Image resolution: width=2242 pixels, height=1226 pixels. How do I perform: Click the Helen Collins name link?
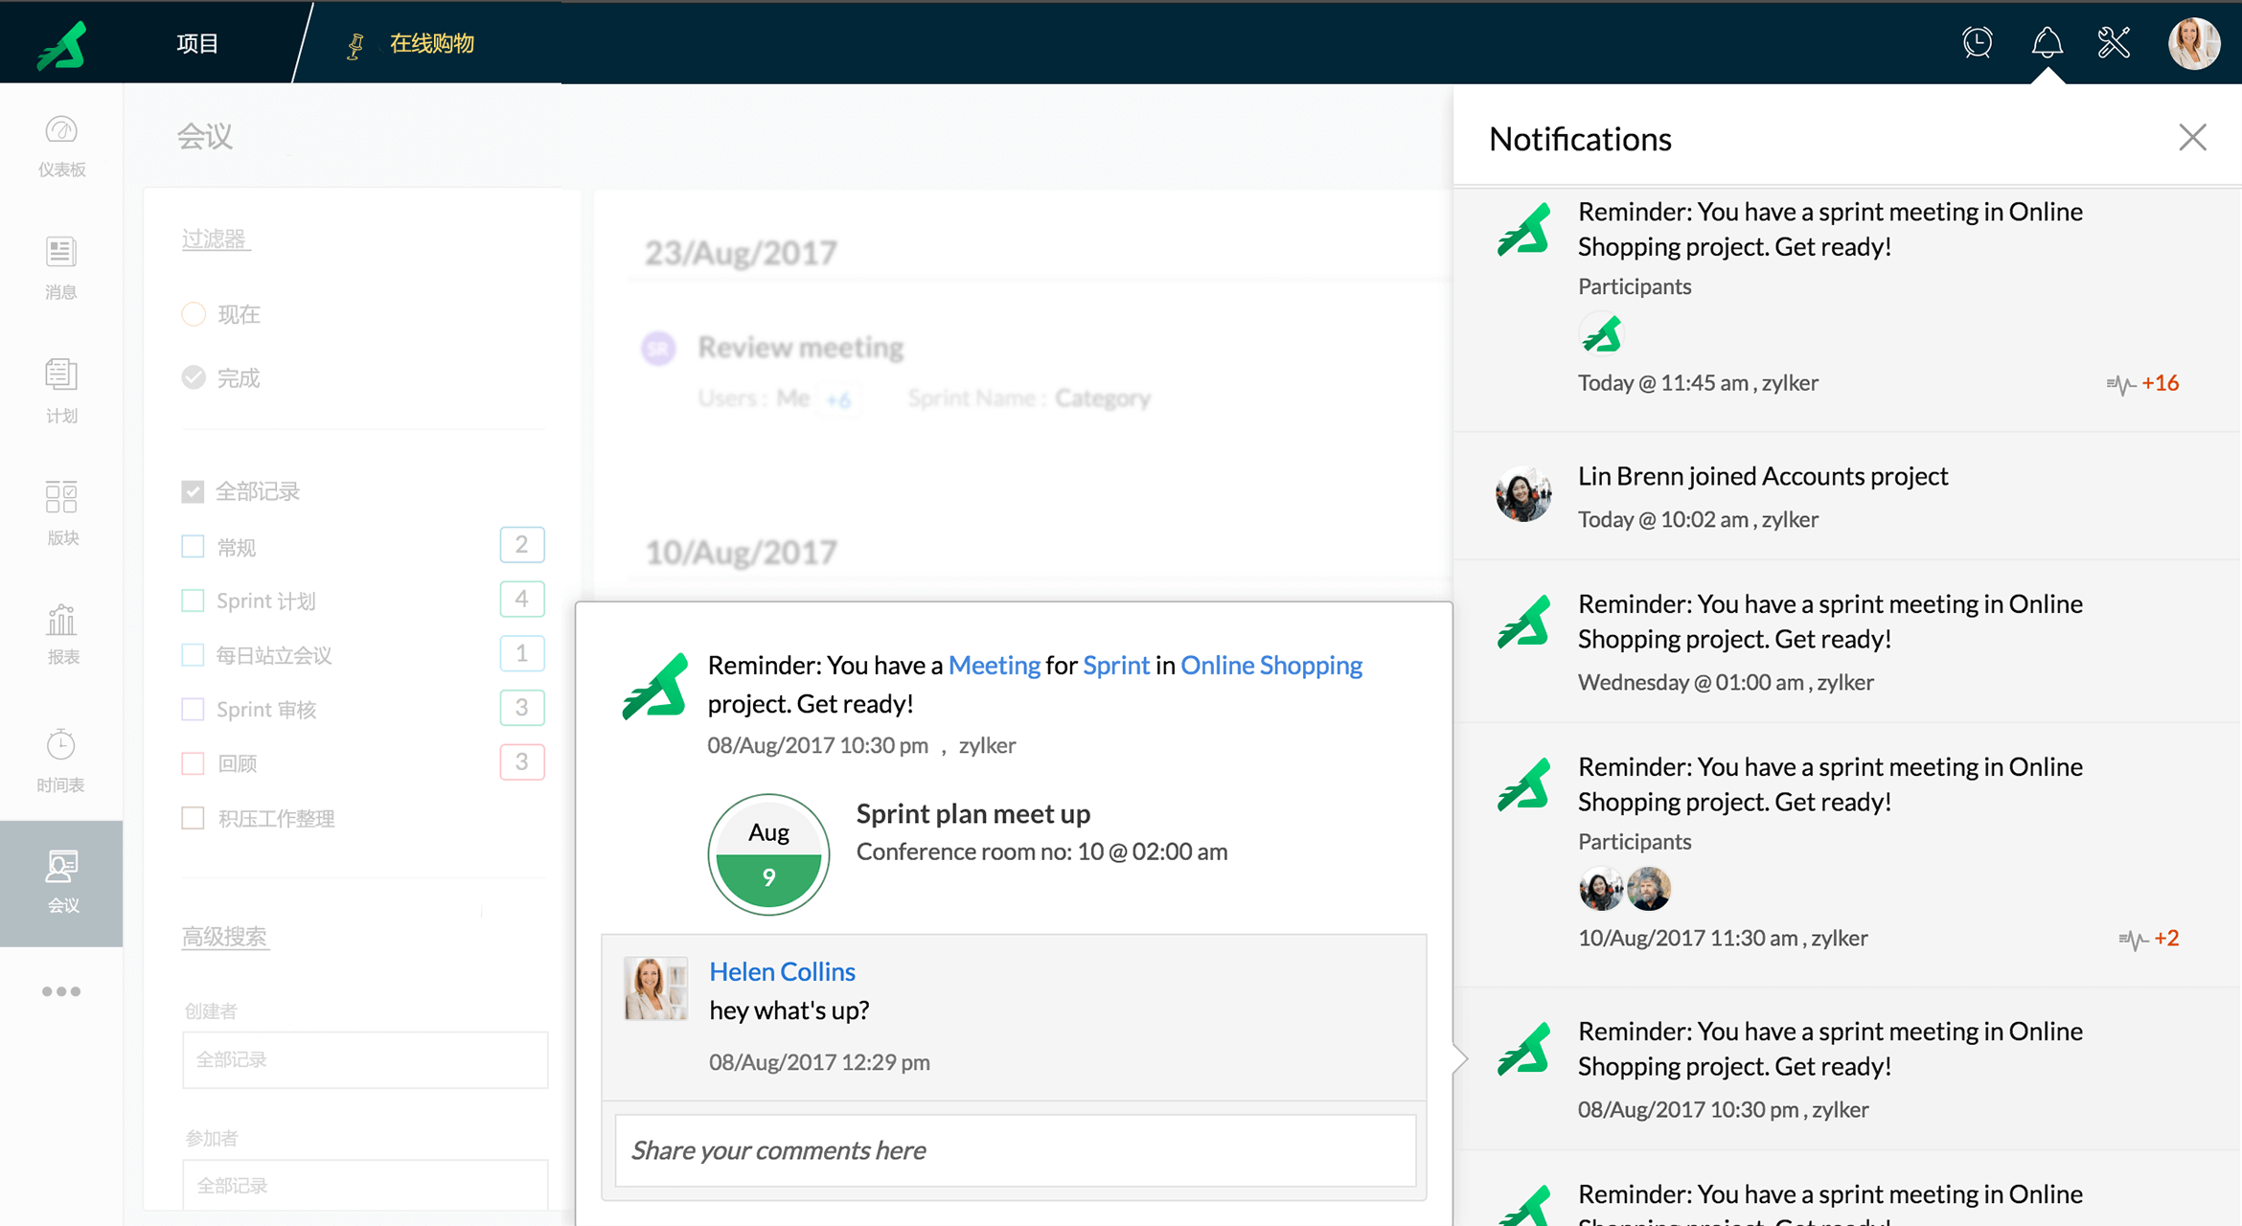782,971
